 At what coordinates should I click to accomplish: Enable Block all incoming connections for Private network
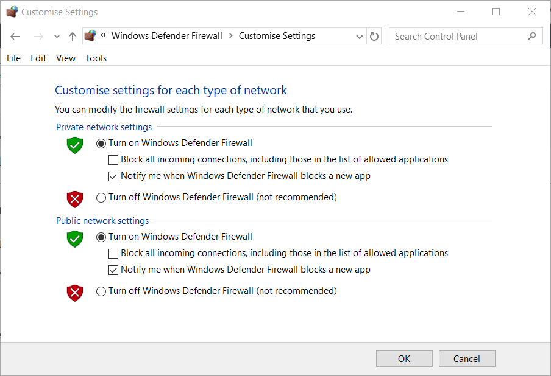(x=113, y=160)
